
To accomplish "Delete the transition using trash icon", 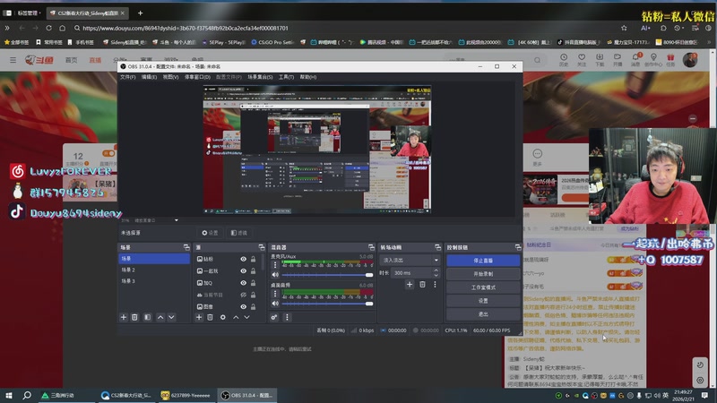I will click(421, 284).
